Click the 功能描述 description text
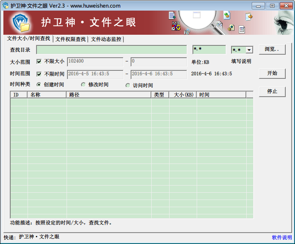This screenshot has width=295, height=244. click(61, 223)
